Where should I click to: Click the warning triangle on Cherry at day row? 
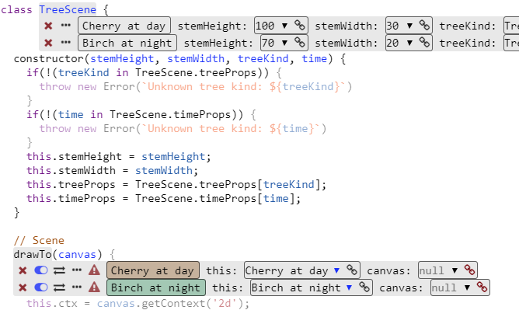[x=94, y=270]
